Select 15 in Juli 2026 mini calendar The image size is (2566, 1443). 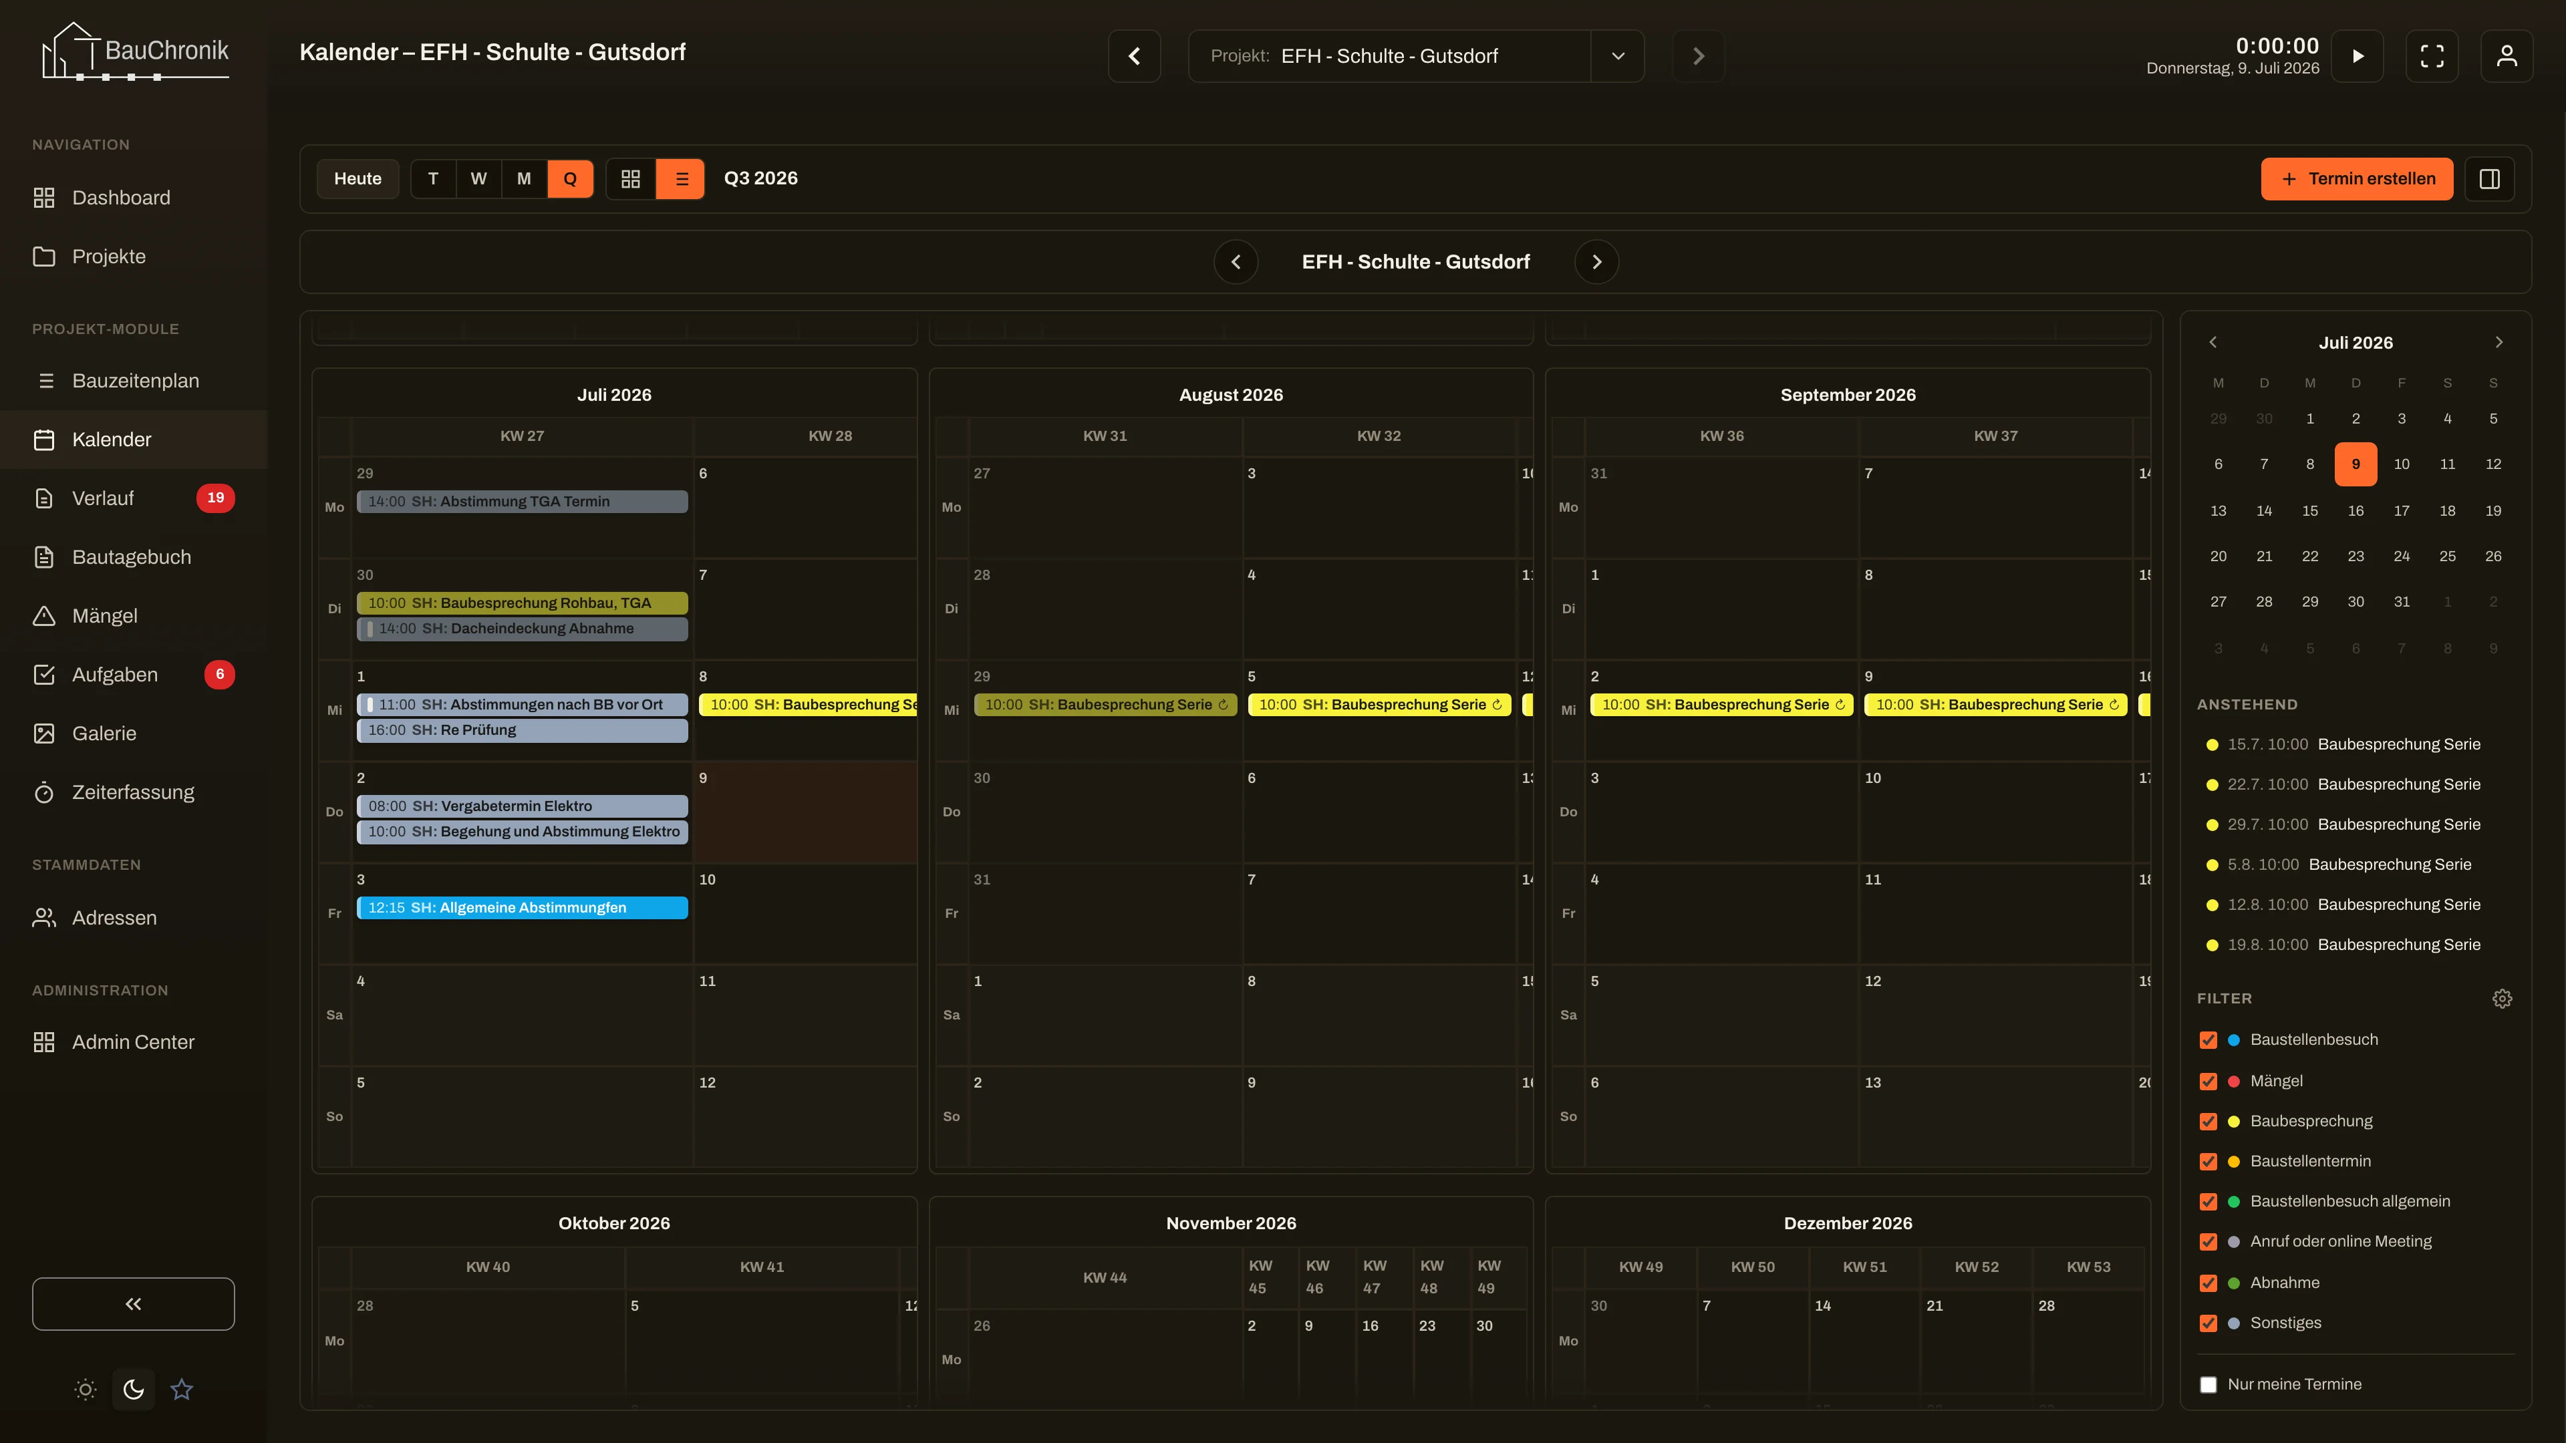click(2310, 510)
